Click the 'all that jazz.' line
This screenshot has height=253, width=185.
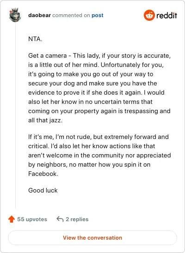[45, 120]
